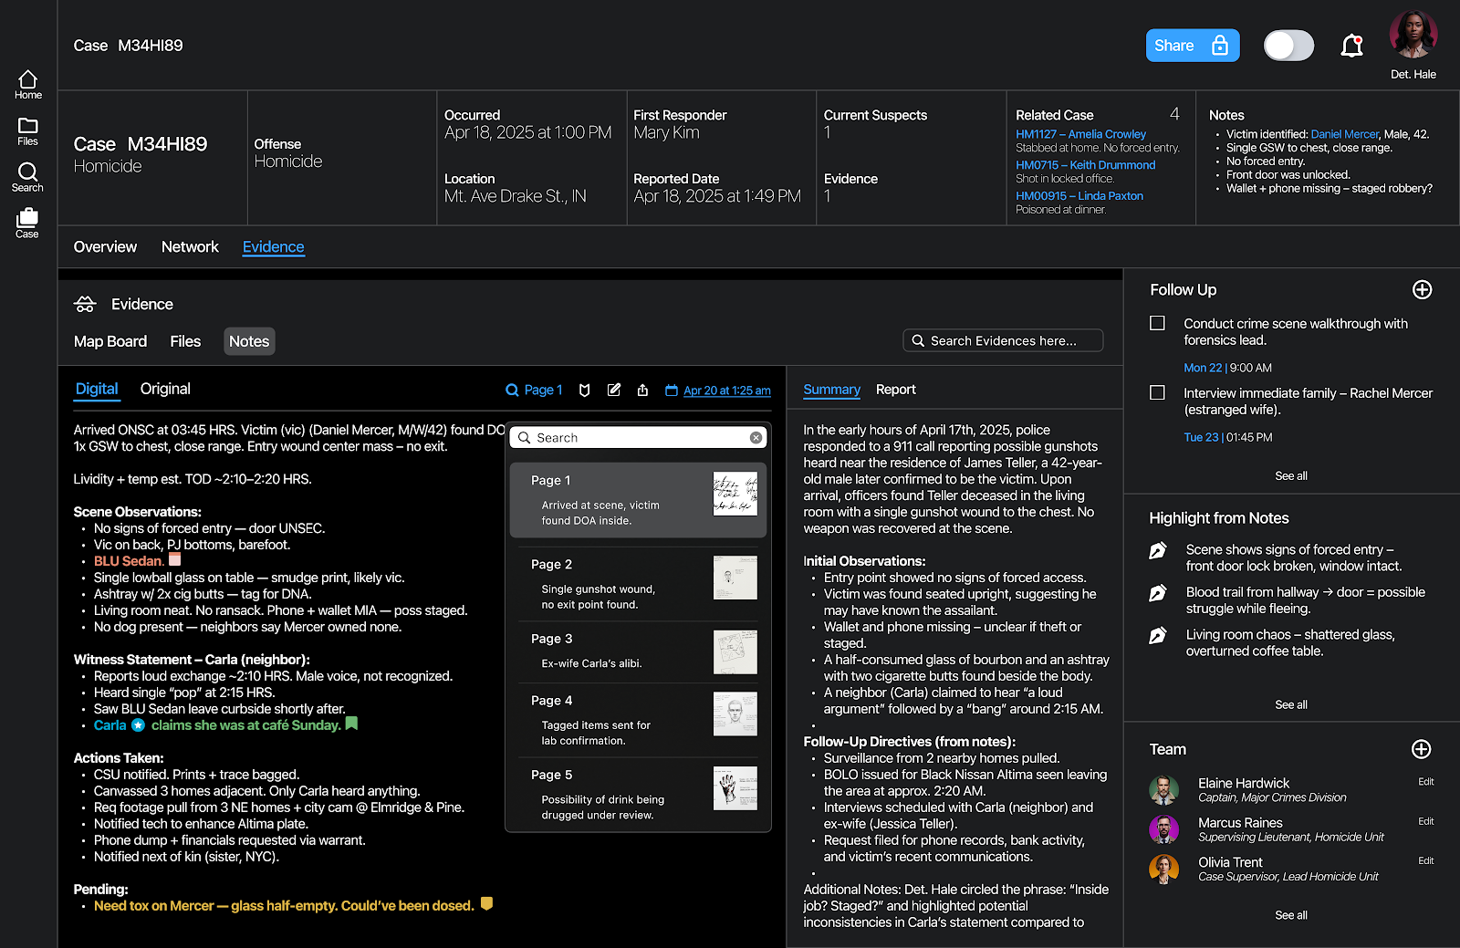The height and width of the screenshot is (948, 1460).
Task: Switch to the Original notes view
Action: [165, 389]
